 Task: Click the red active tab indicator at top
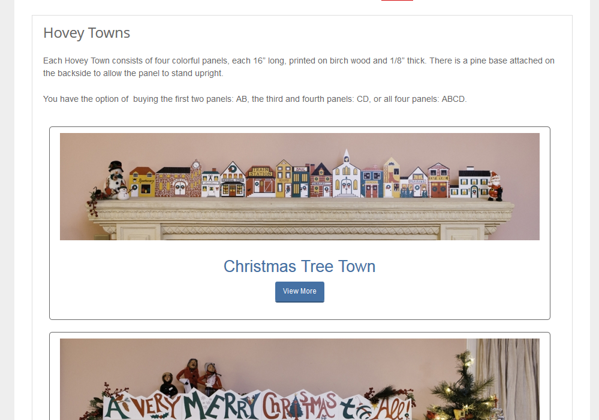coord(397,1)
